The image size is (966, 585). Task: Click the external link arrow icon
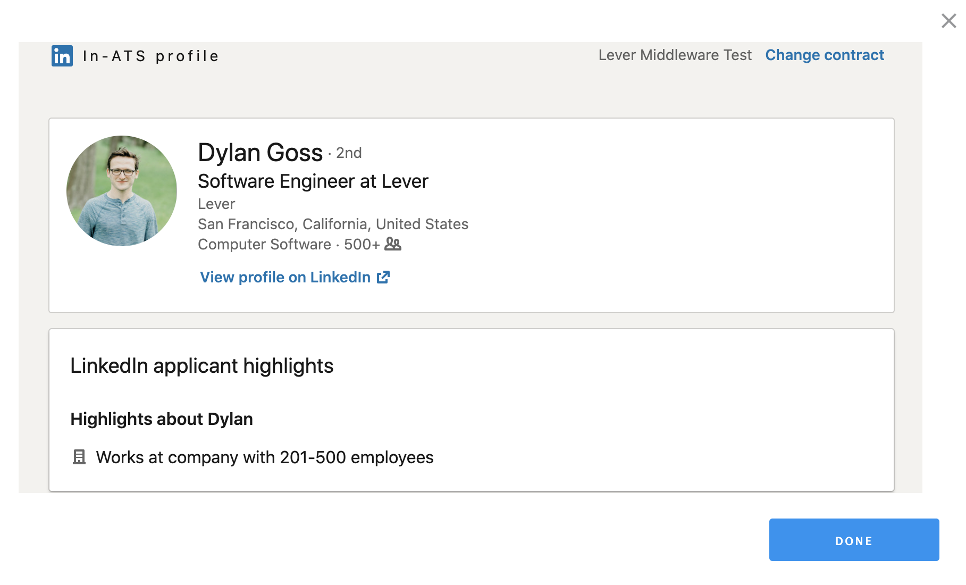pos(383,277)
